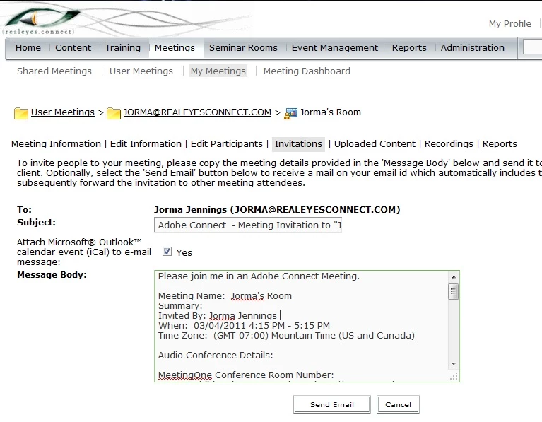Open Meeting Dashboard sub-tab

(307, 71)
